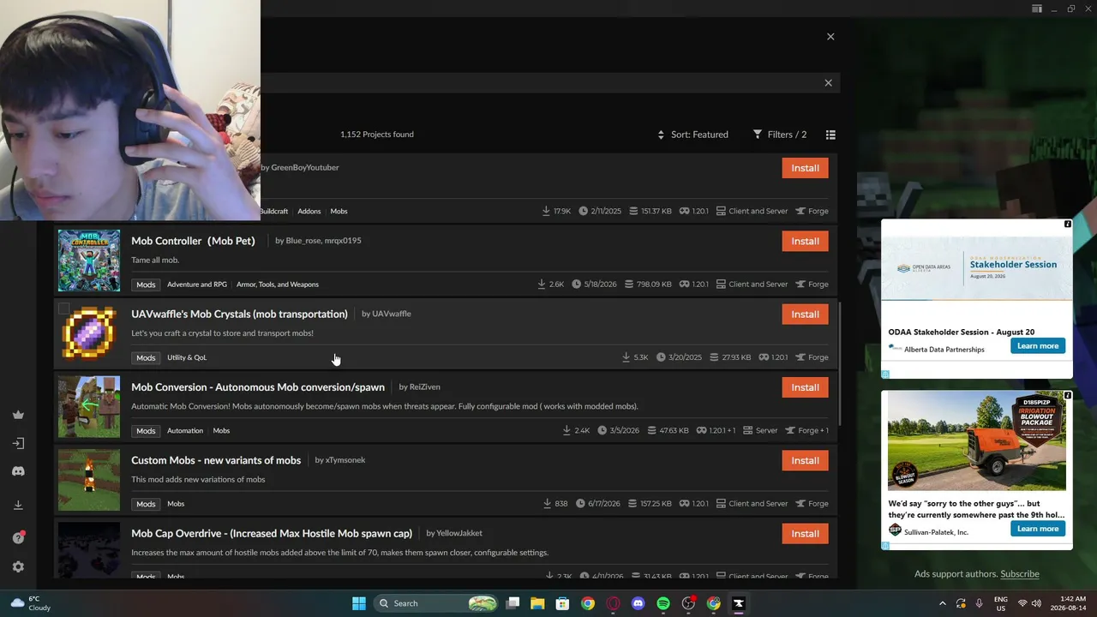Open UAVwaffle's Mob Crystals project title
This screenshot has width=1097, height=617.
tap(239, 314)
